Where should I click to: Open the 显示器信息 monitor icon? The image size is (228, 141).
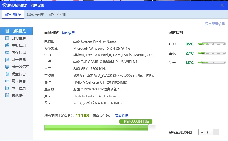(x=7, y=67)
